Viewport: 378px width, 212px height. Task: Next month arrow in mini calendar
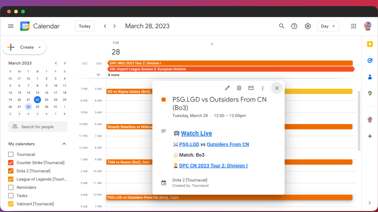tap(65, 63)
